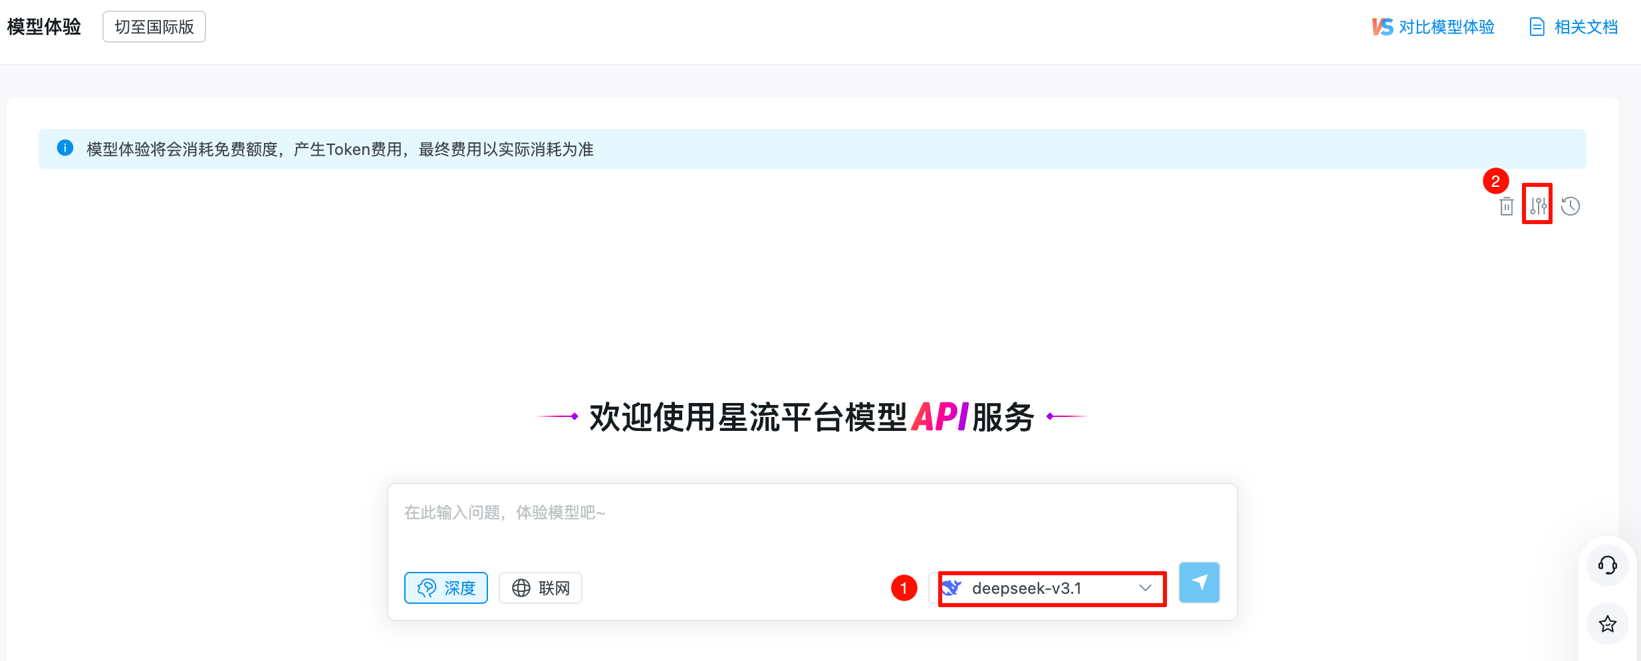Screen dimensions: 1641x661
Task: Toggle the 深度 deep thinking mode
Action: coord(446,588)
